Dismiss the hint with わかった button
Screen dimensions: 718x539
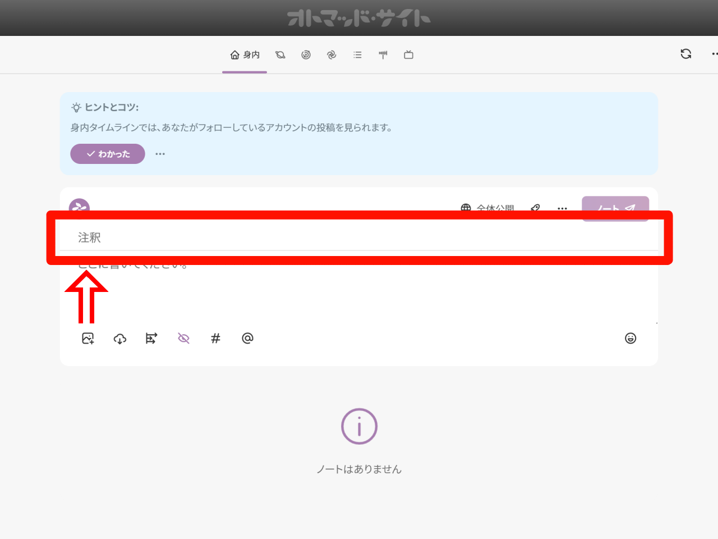[108, 154]
